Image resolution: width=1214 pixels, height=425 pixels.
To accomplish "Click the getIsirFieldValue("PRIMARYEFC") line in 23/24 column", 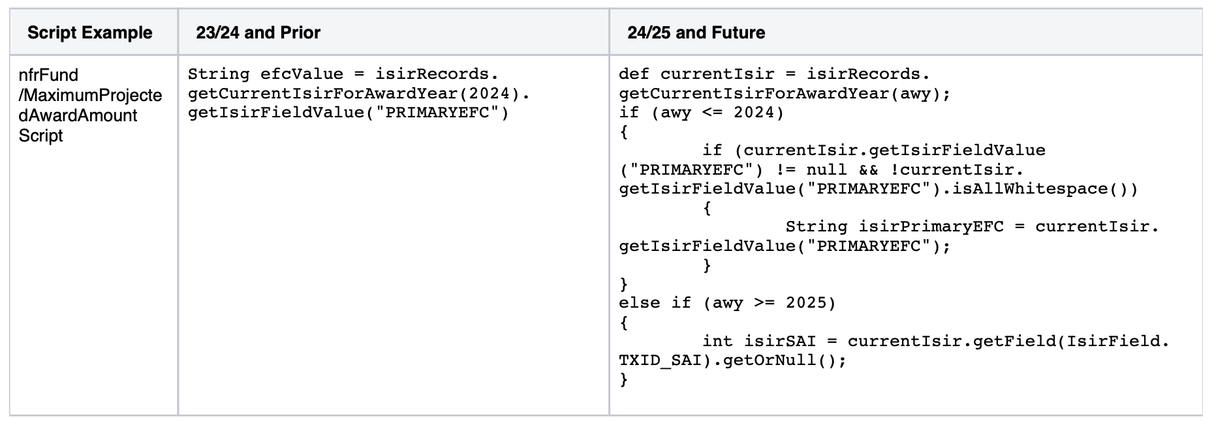I will point(348,112).
